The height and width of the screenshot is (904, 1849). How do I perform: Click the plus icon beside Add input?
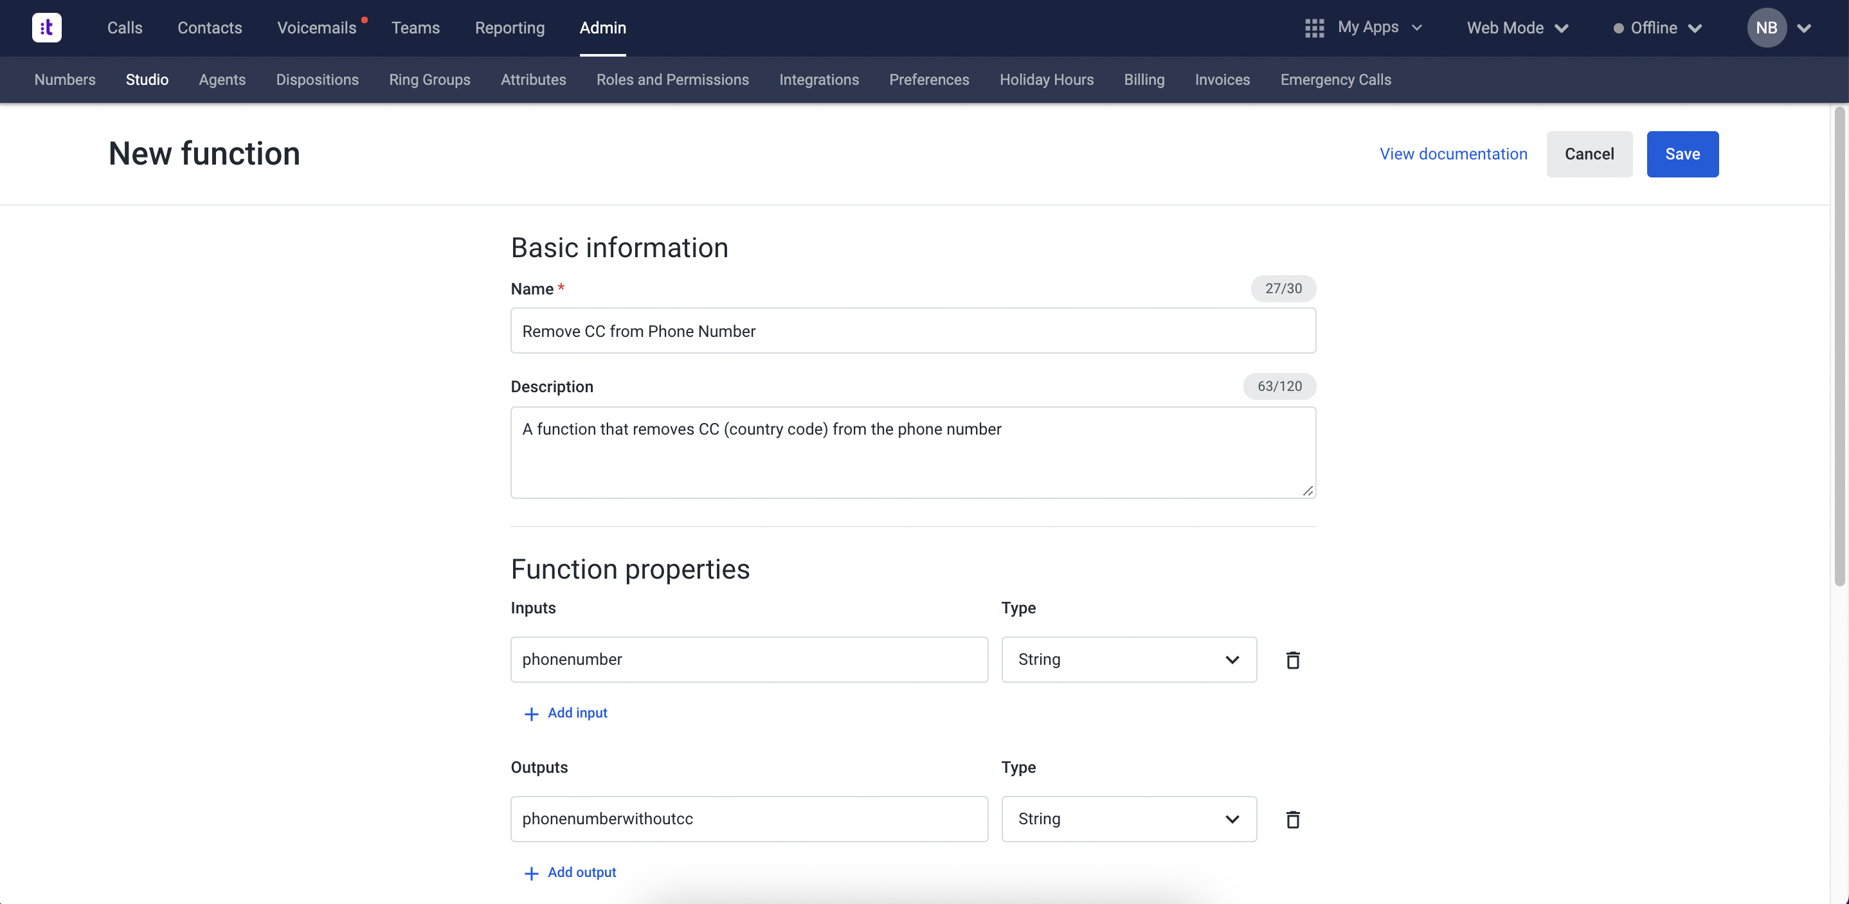(531, 713)
